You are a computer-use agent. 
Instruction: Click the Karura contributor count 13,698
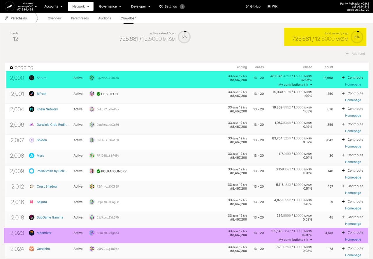click(x=328, y=78)
